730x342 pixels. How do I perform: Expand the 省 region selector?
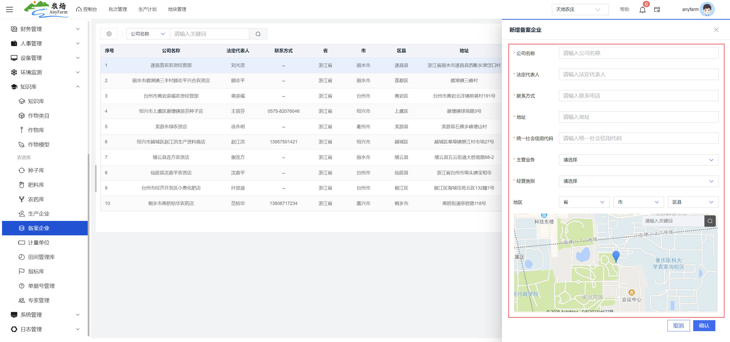point(584,202)
